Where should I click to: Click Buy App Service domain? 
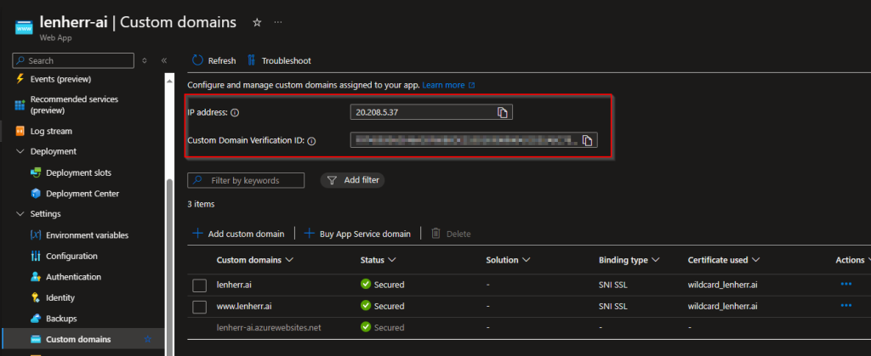[358, 234]
